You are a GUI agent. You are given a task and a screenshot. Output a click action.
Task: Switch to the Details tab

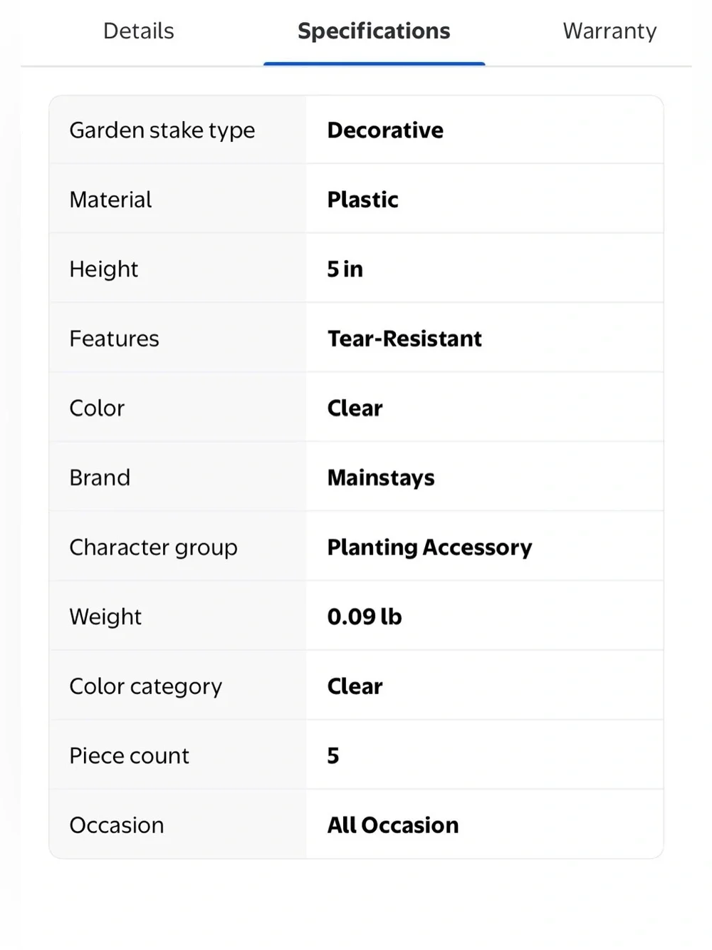[139, 31]
